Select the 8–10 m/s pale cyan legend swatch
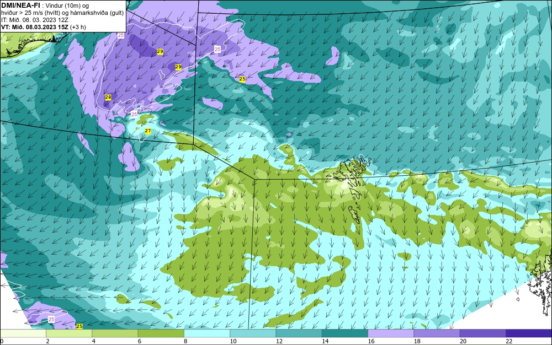 click(x=207, y=333)
